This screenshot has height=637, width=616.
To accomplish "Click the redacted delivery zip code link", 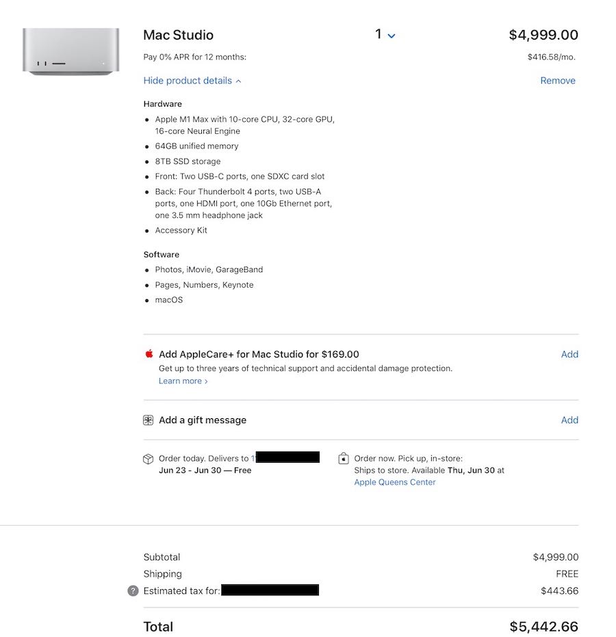I will (285, 458).
